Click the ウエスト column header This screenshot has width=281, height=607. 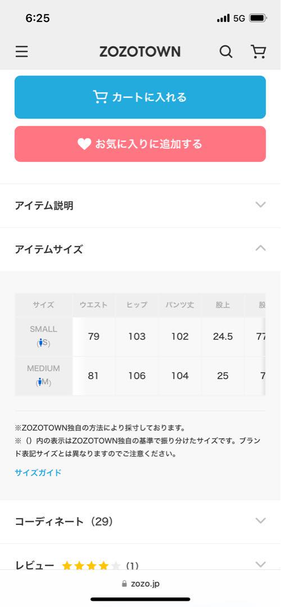[93, 305]
